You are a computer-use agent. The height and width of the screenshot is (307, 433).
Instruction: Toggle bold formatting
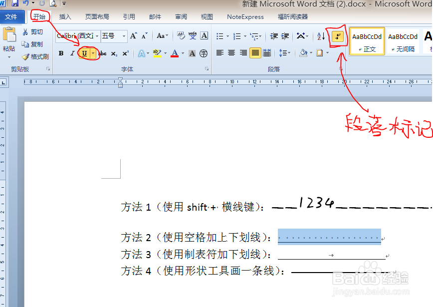pos(61,53)
